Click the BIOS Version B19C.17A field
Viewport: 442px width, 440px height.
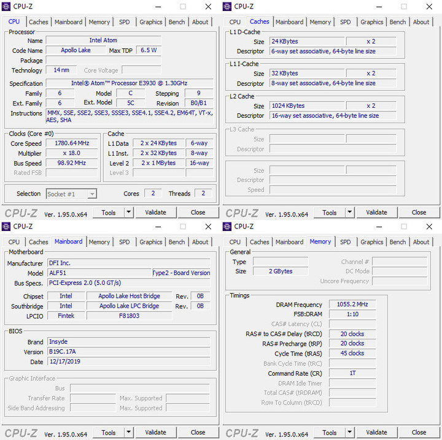point(129,352)
